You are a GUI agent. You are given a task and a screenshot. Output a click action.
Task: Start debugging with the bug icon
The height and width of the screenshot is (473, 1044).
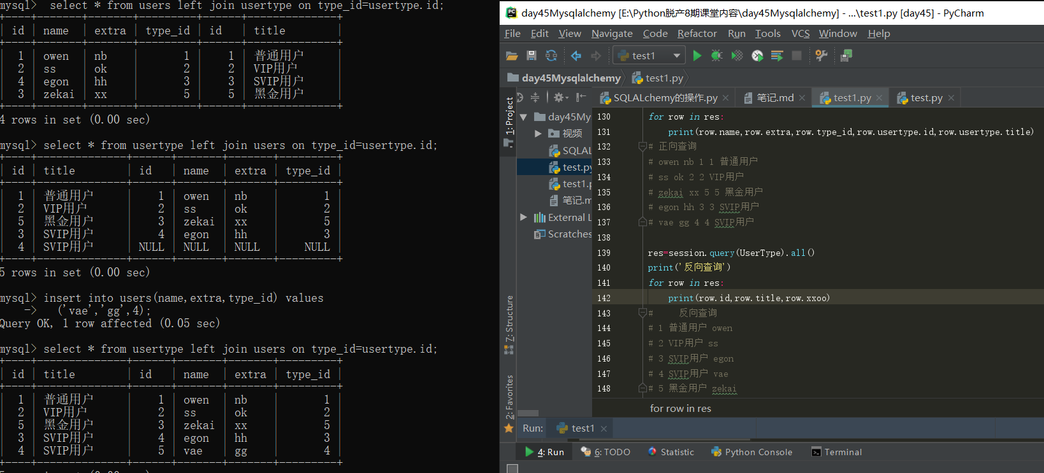716,56
